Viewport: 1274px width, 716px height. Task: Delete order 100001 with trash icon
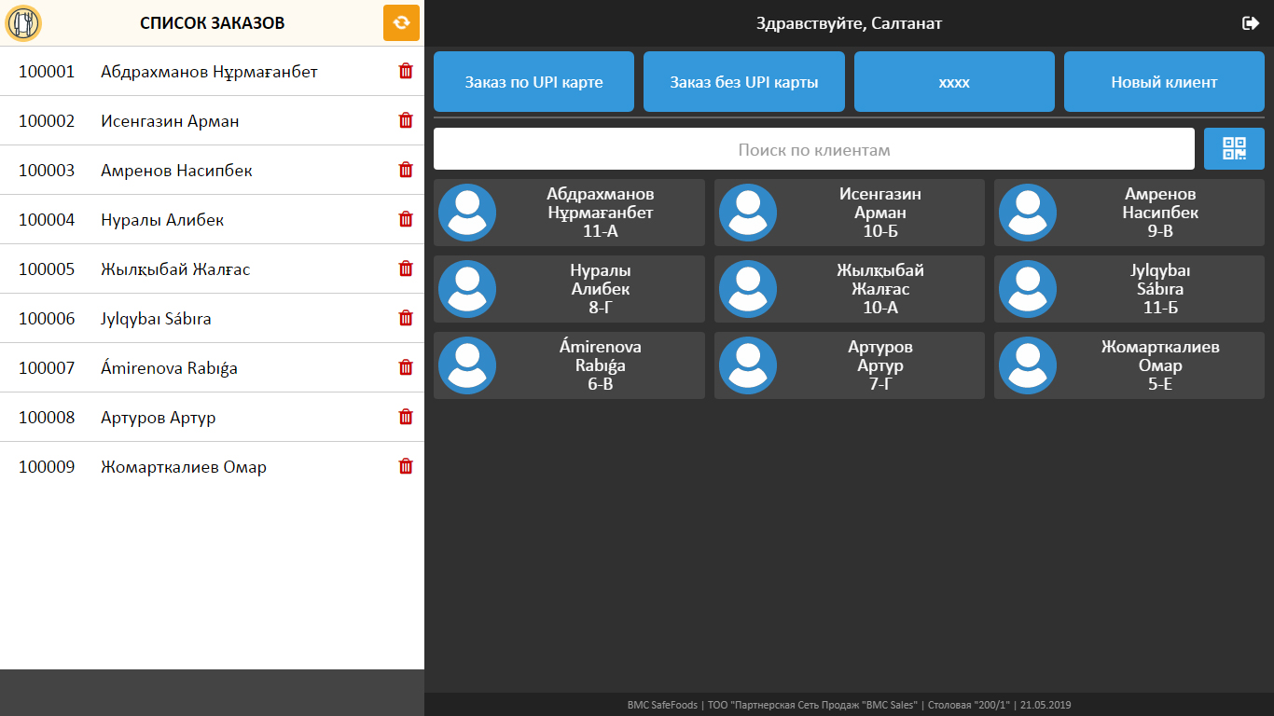coord(406,71)
